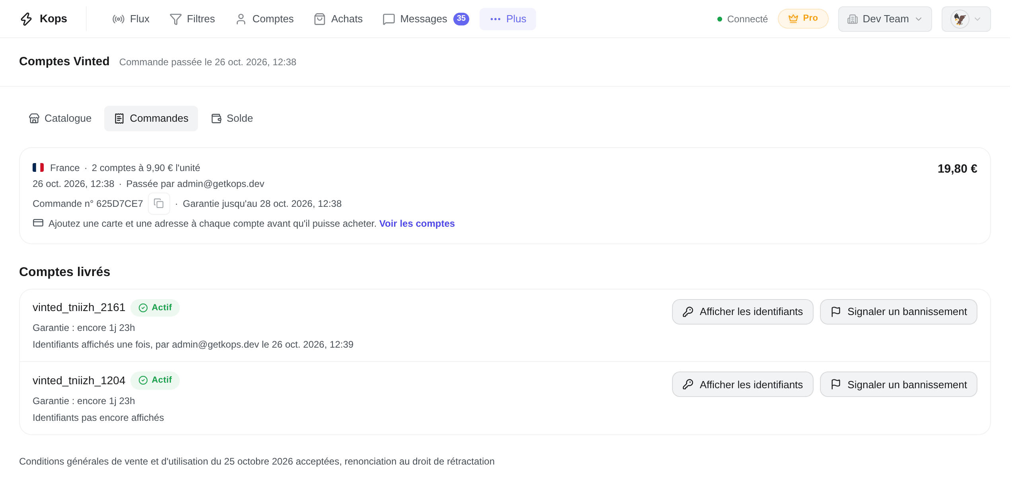
Task: Open the Filtres section
Action: coord(192,19)
